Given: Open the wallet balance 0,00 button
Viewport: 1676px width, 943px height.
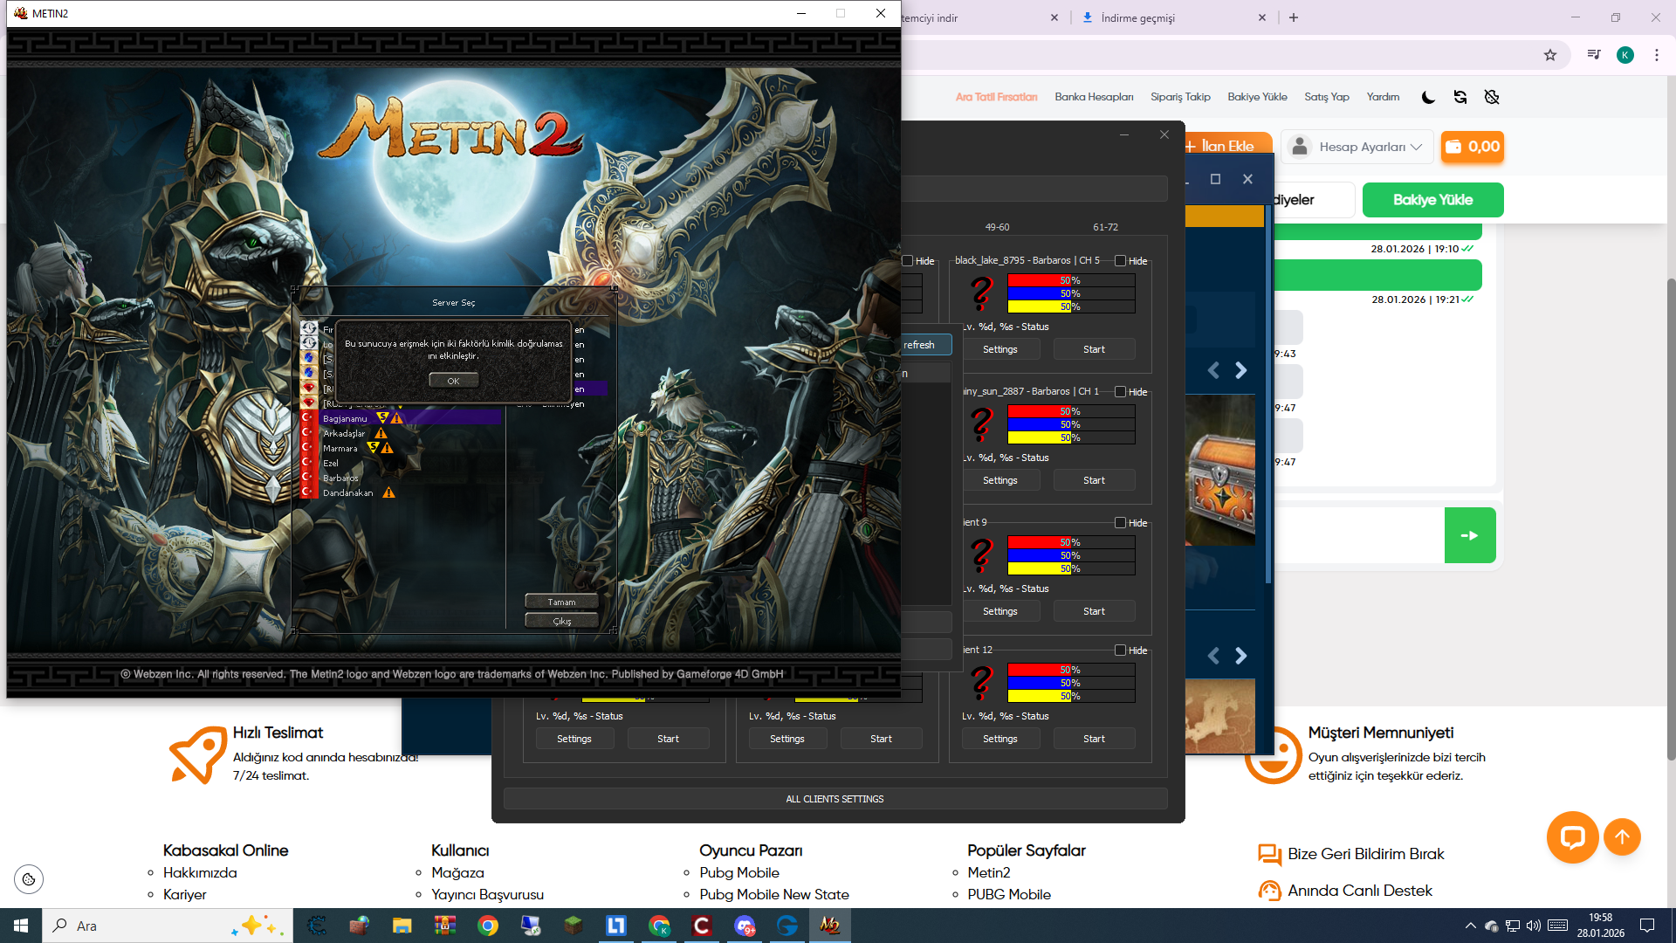Looking at the screenshot, I should (1473, 147).
